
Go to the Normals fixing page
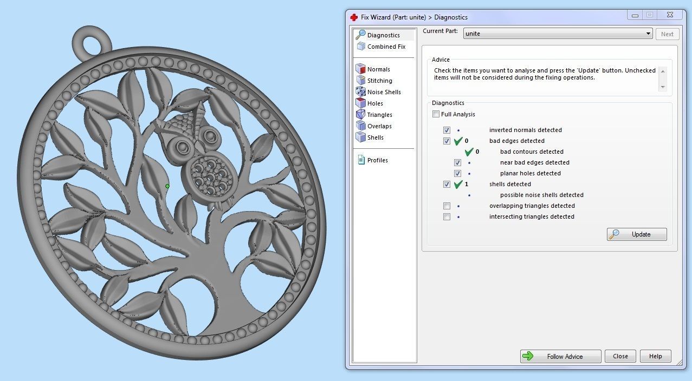pyautogui.click(x=379, y=69)
